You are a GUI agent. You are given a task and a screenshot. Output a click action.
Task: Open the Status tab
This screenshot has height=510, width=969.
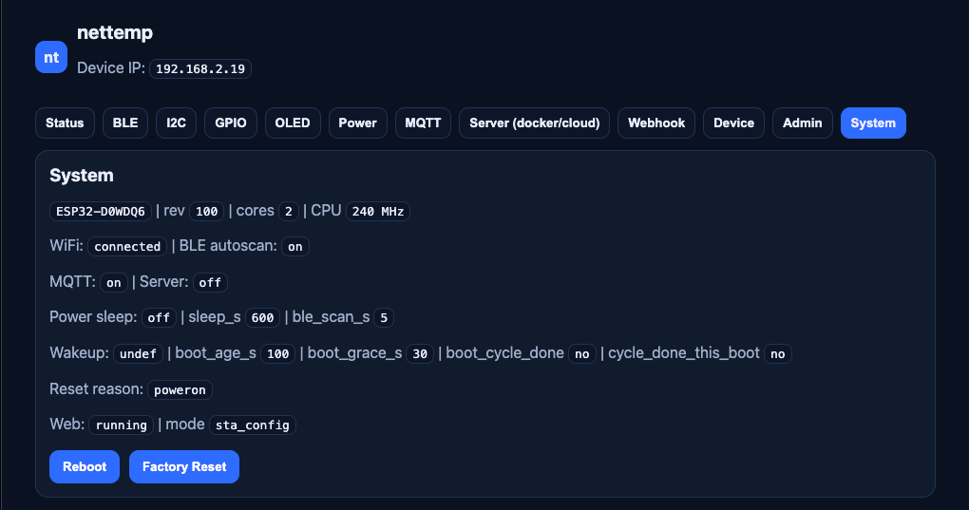tap(65, 123)
